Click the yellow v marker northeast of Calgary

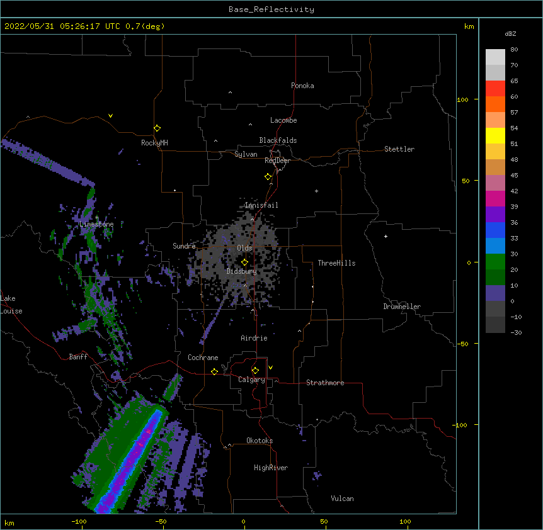270,368
